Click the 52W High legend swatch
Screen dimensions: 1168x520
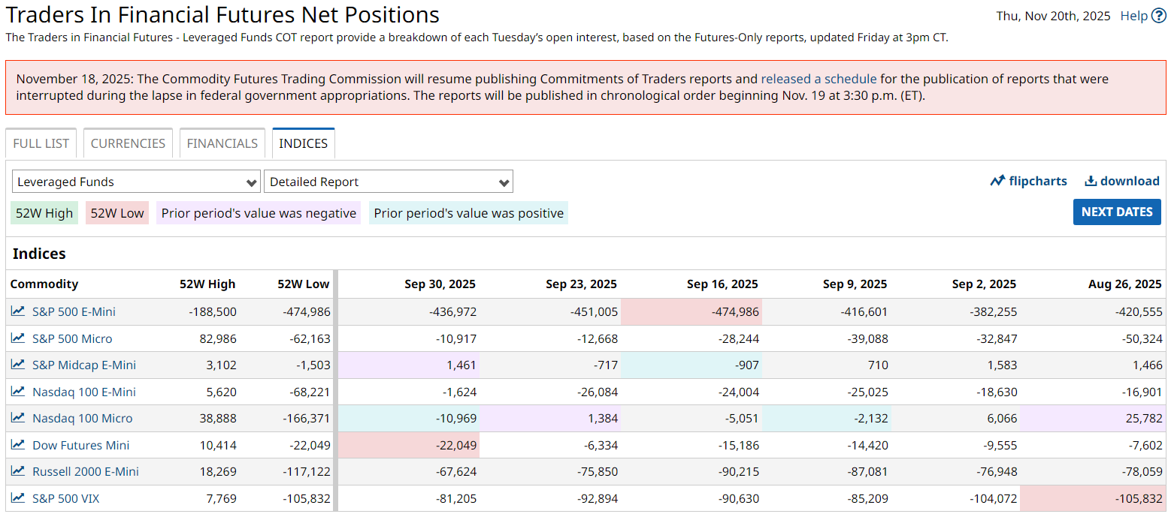tap(44, 213)
